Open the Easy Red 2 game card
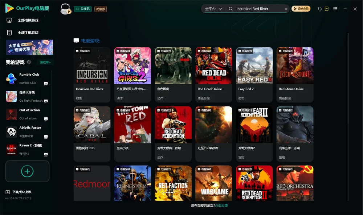Screen dimensions: 363x215 254,74
